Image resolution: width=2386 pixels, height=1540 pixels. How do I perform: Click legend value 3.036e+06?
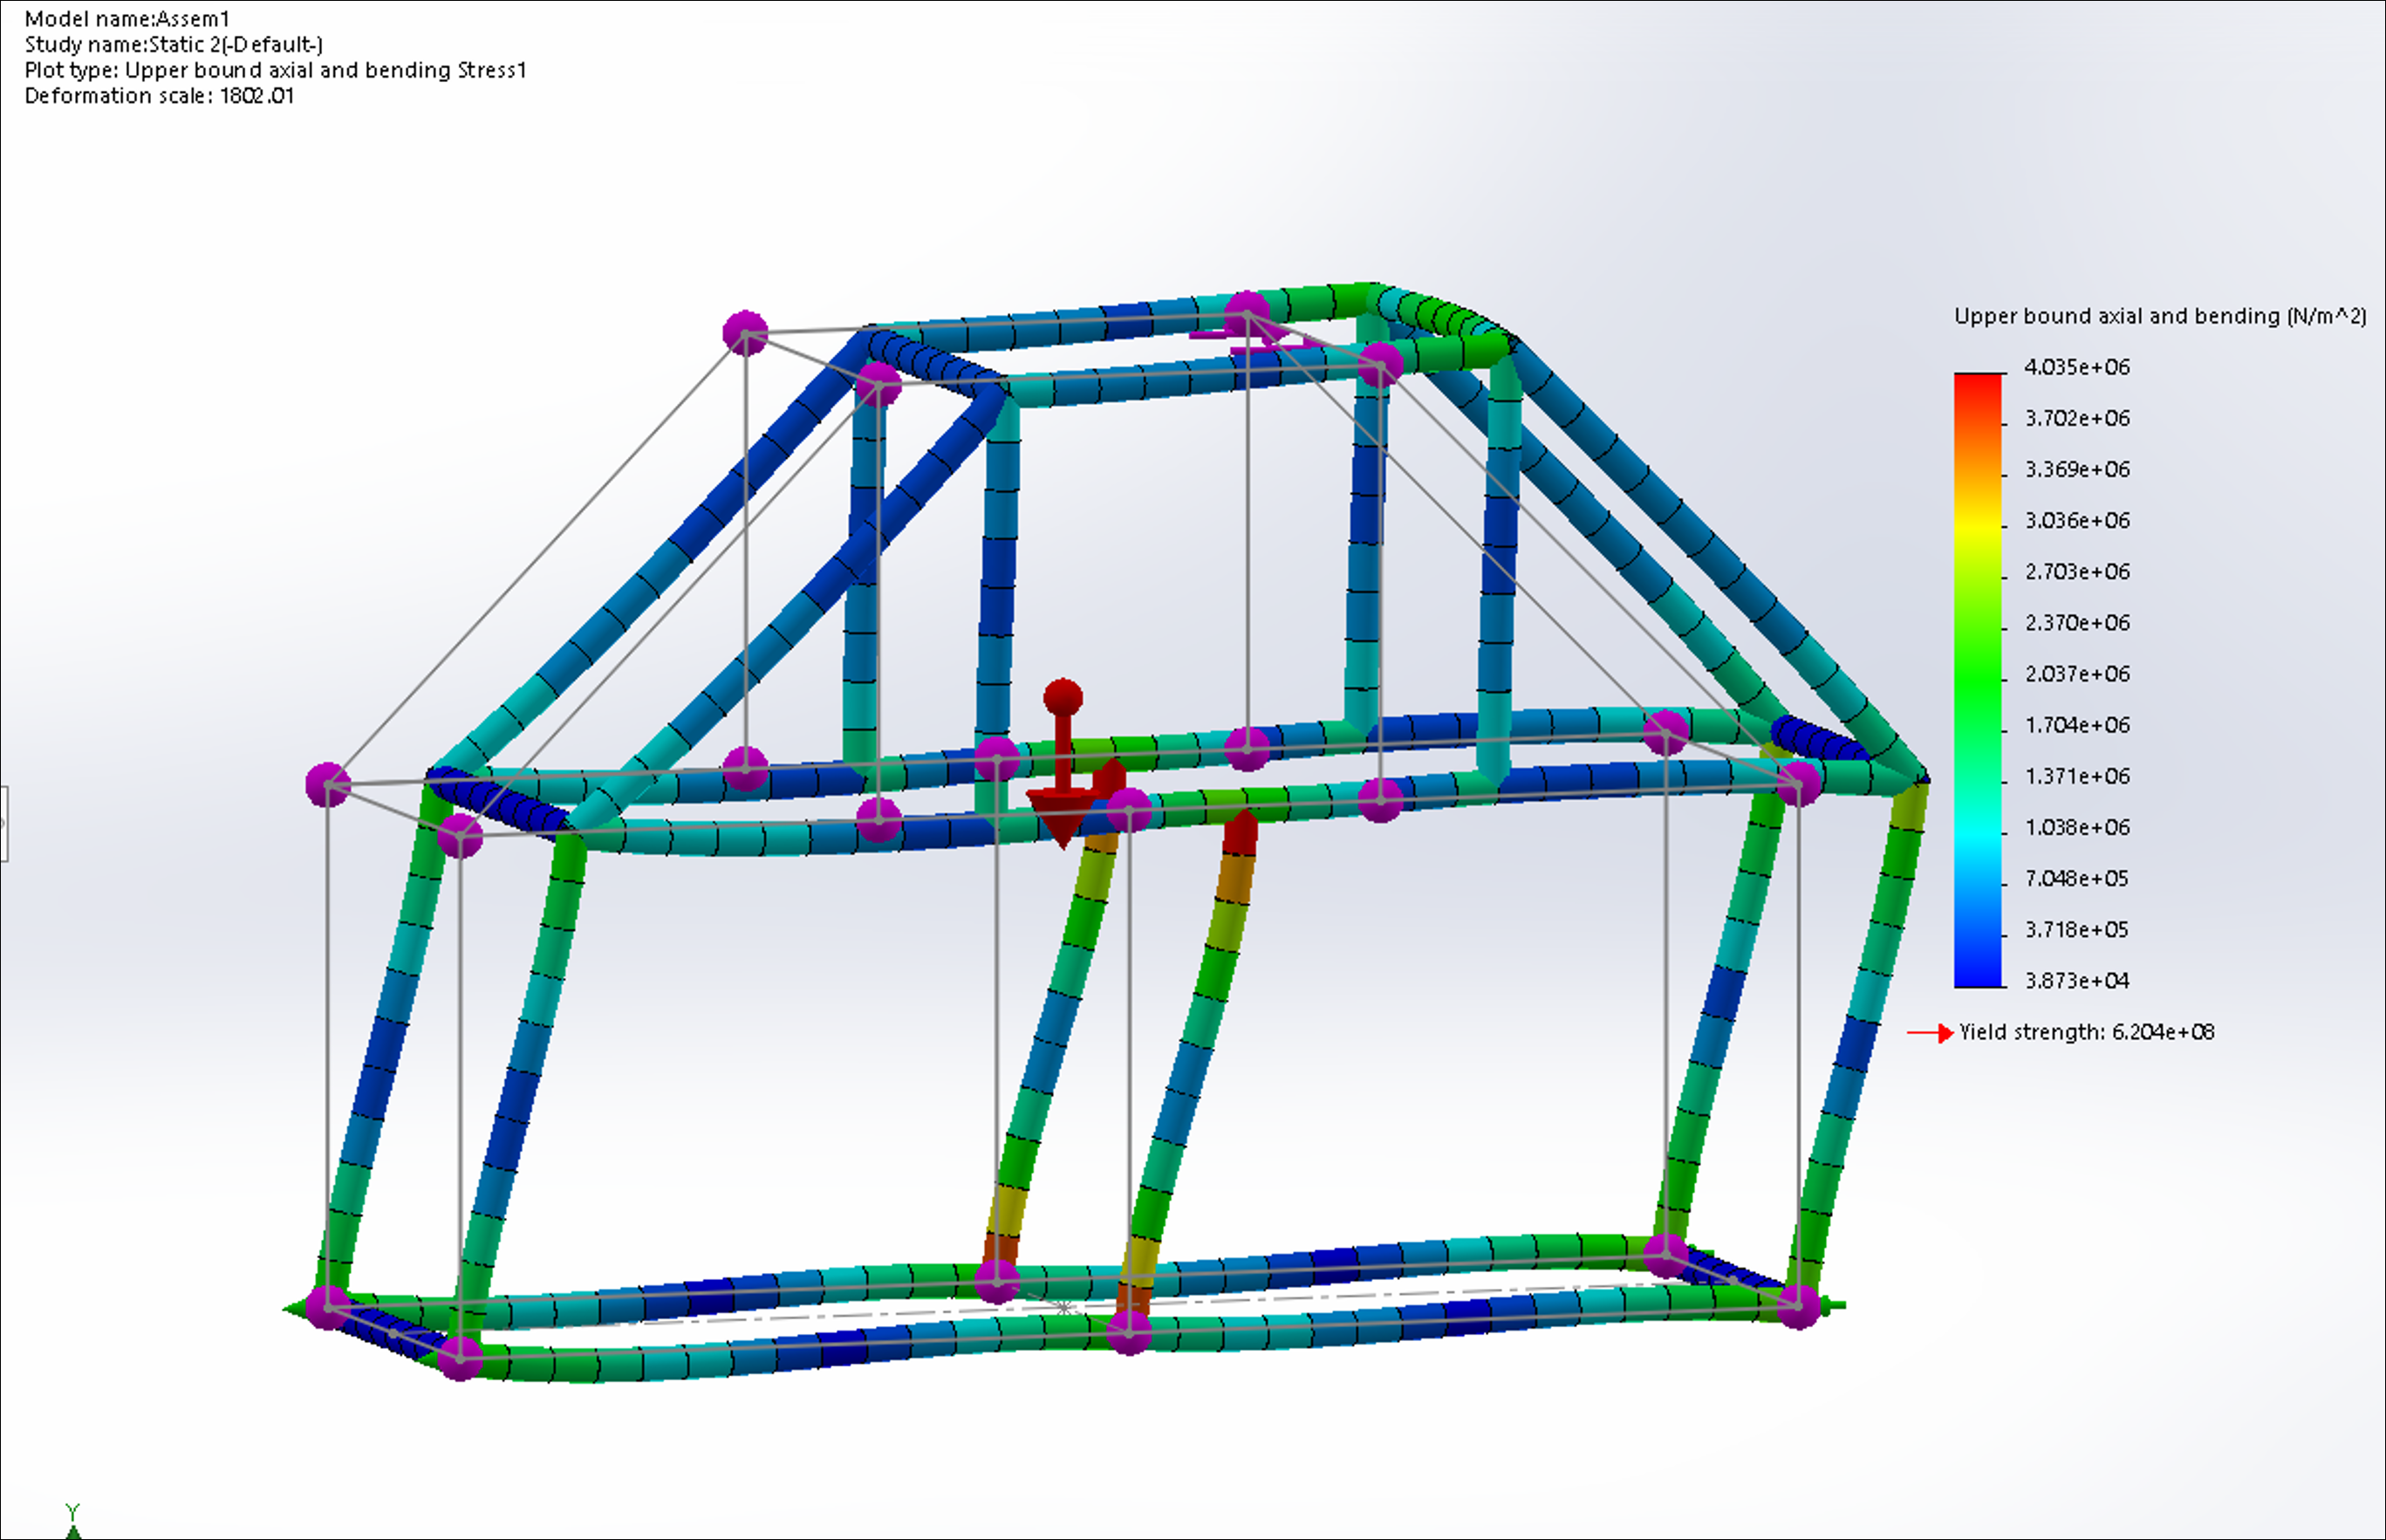point(2077,520)
